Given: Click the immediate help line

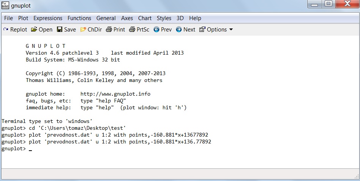Looking at the screenshot, I should coord(106,108).
